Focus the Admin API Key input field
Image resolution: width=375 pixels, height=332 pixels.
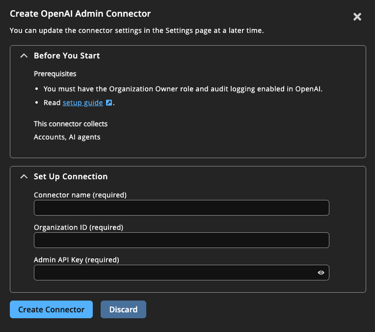[182, 273]
